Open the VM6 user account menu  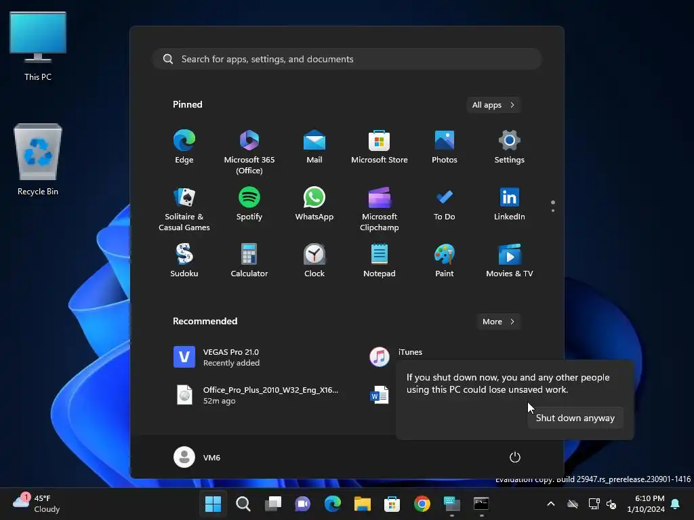(197, 457)
